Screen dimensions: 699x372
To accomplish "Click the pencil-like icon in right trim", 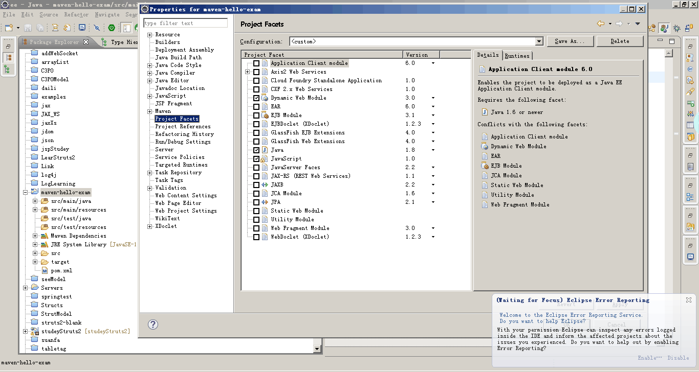I will tap(690, 91).
